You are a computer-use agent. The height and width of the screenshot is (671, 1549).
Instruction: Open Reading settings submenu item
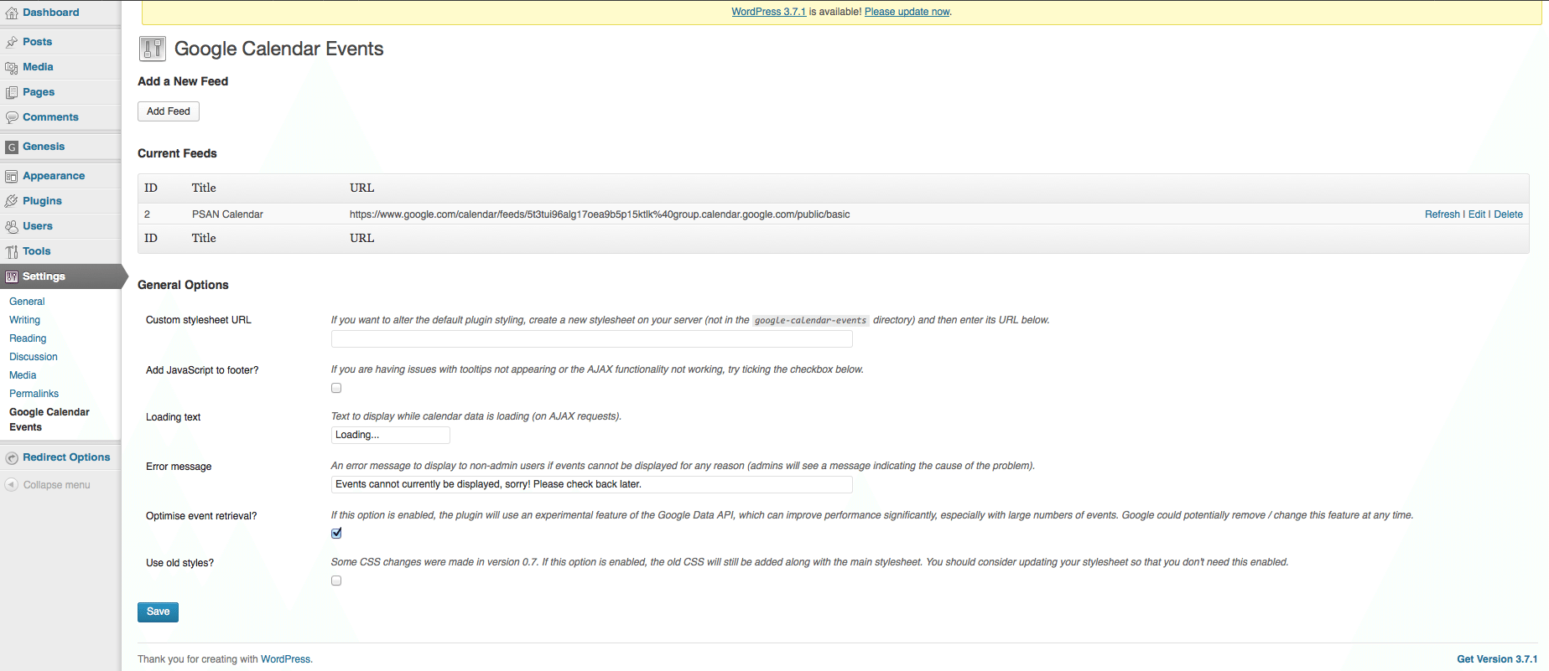pyautogui.click(x=28, y=338)
